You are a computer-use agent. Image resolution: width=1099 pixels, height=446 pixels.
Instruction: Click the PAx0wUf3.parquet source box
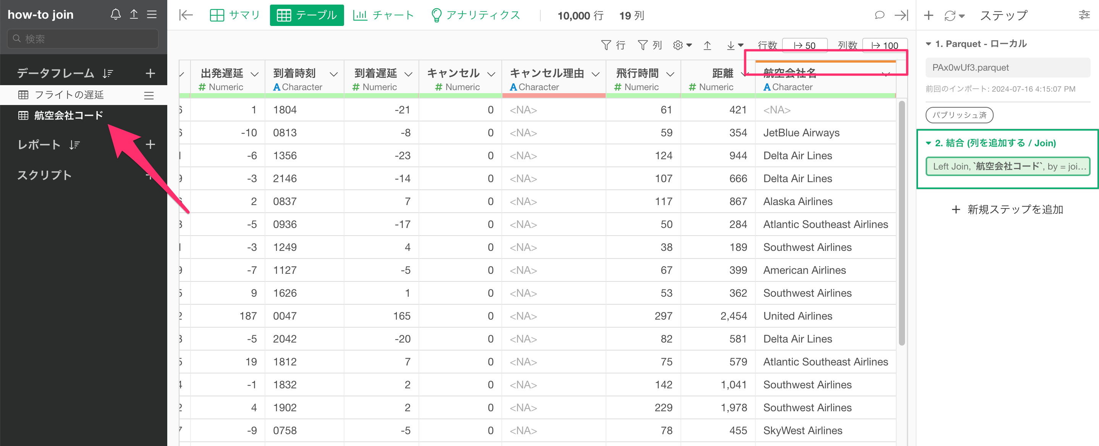[1007, 68]
